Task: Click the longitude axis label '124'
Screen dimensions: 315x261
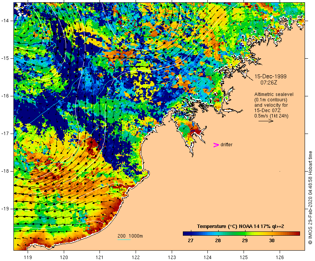Action: [x=208, y=257]
